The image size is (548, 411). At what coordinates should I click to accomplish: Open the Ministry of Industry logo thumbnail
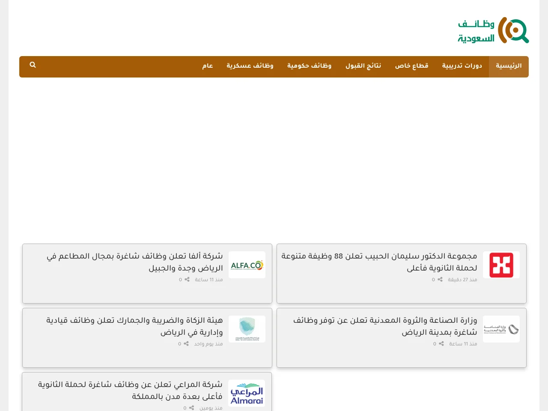tap(501, 329)
